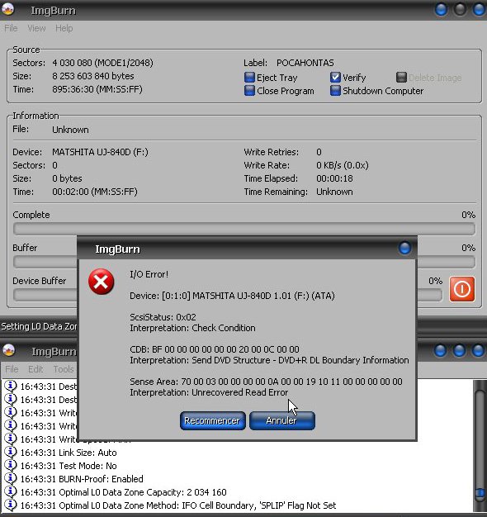Click the ImgBurn app icon in log window title bar

9,350
